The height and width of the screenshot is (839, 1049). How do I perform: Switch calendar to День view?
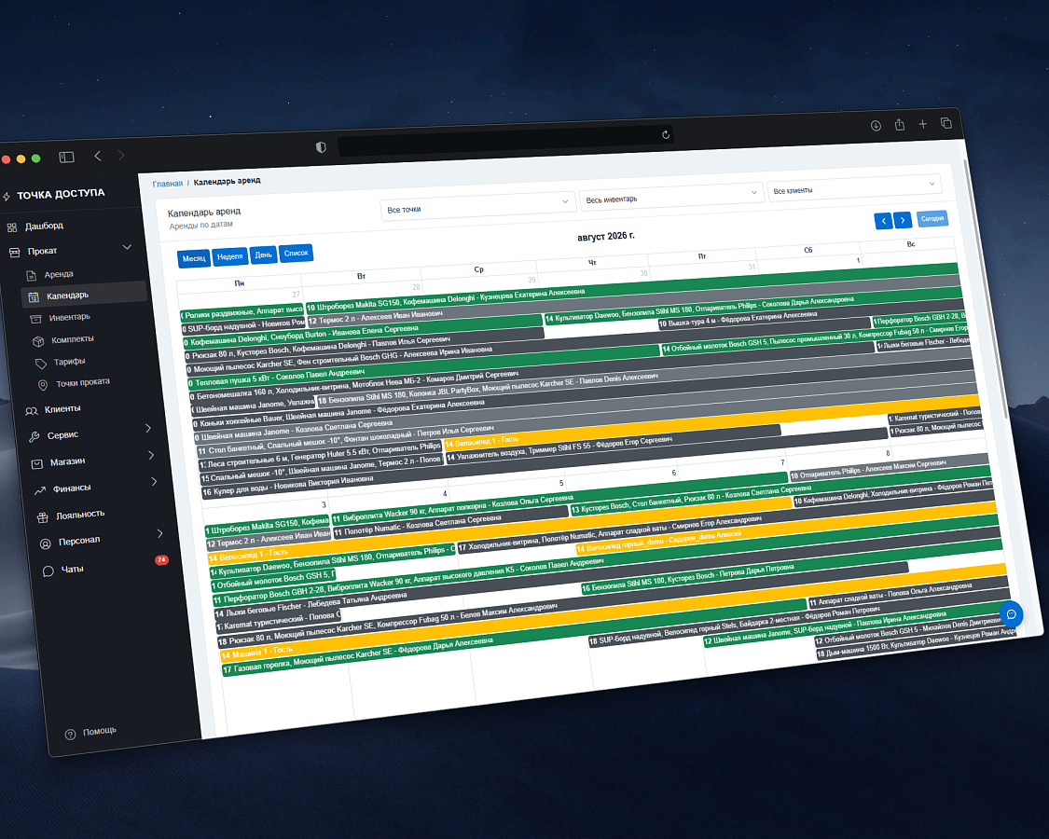click(264, 254)
